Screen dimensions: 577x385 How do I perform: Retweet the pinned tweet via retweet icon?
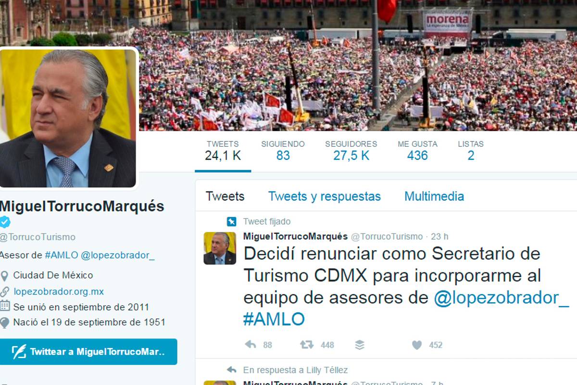(x=307, y=345)
